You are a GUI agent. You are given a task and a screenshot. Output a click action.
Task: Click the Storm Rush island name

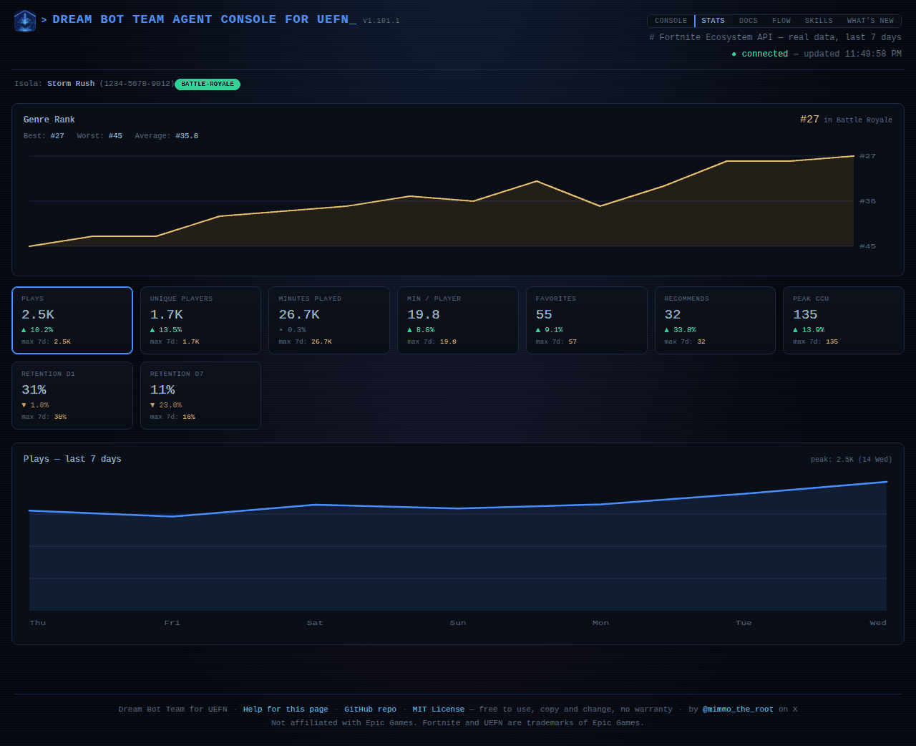click(71, 84)
